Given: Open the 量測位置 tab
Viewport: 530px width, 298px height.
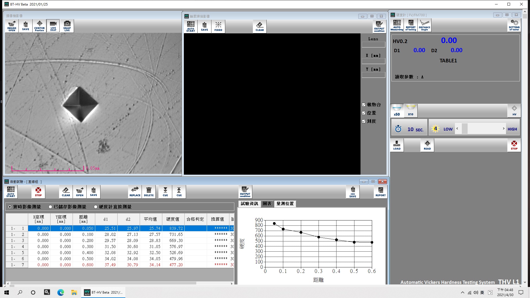Looking at the screenshot, I should click(285, 204).
